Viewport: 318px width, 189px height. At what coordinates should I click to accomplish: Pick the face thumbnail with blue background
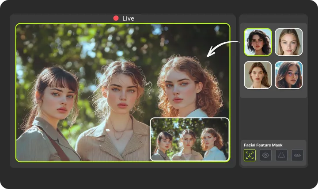click(289, 75)
